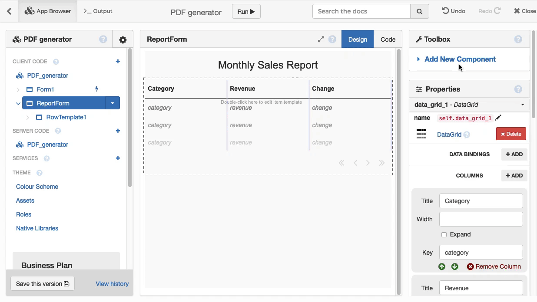Switch to the Code tab
The height and width of the screenshot is (302, 537).
[x=388, y=39]
